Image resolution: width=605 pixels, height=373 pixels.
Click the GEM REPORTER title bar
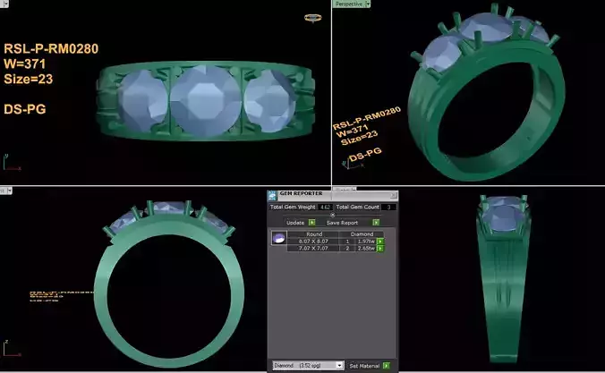click(334, 195)
